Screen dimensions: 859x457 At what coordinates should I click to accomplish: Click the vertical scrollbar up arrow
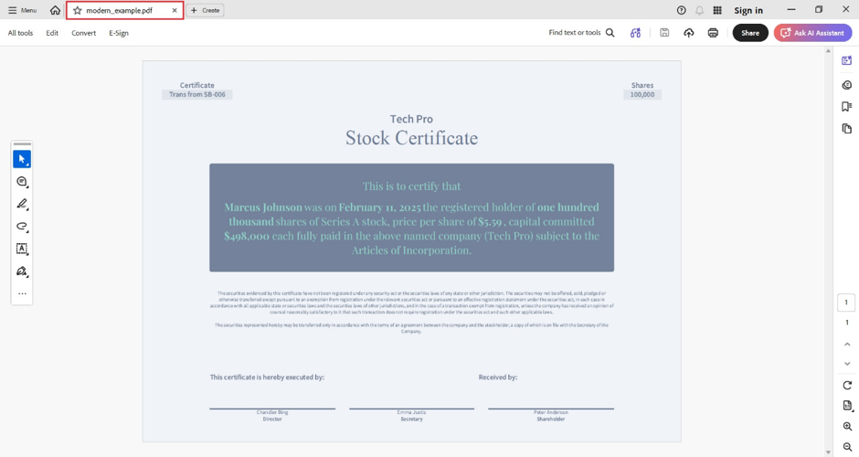coord(828,51)
